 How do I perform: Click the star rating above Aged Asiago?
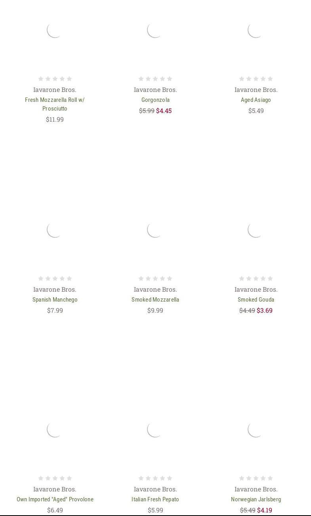tap(256, 79)
